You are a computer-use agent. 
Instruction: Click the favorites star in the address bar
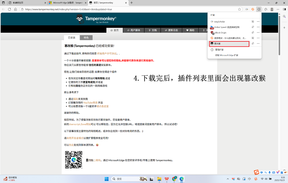[239, 9]
